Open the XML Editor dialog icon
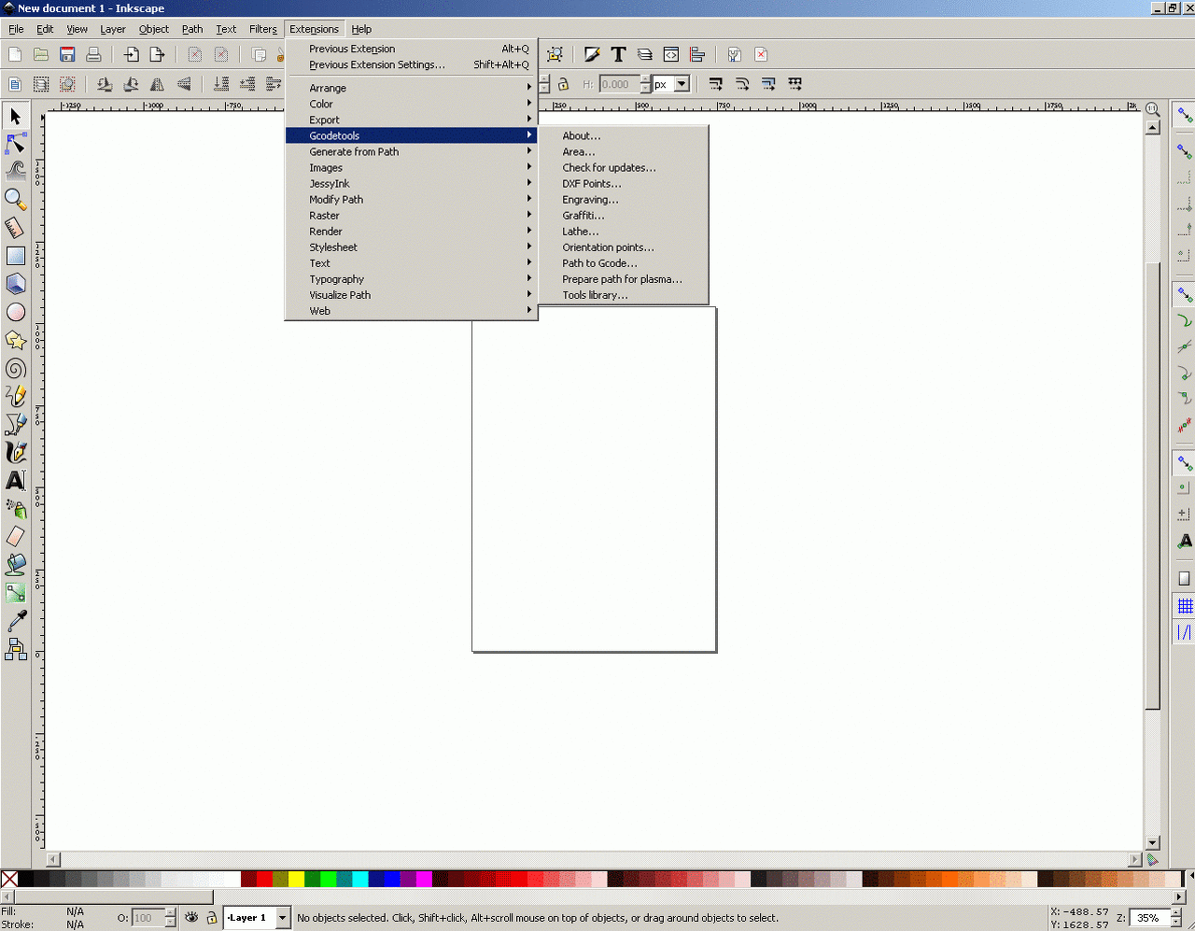The image size is (1195, 931). (670, 54)
